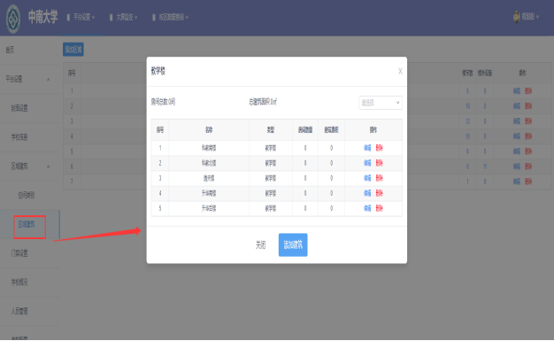554x341 pixels.
Task: Click 编辑 in background table row 2
Action: pyautogui.click(x=517, y=106)
